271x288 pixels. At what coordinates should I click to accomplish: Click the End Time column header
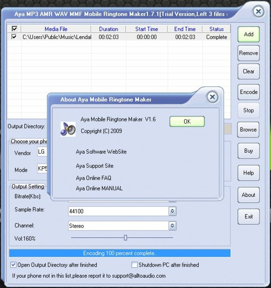[x=185, y=29]
